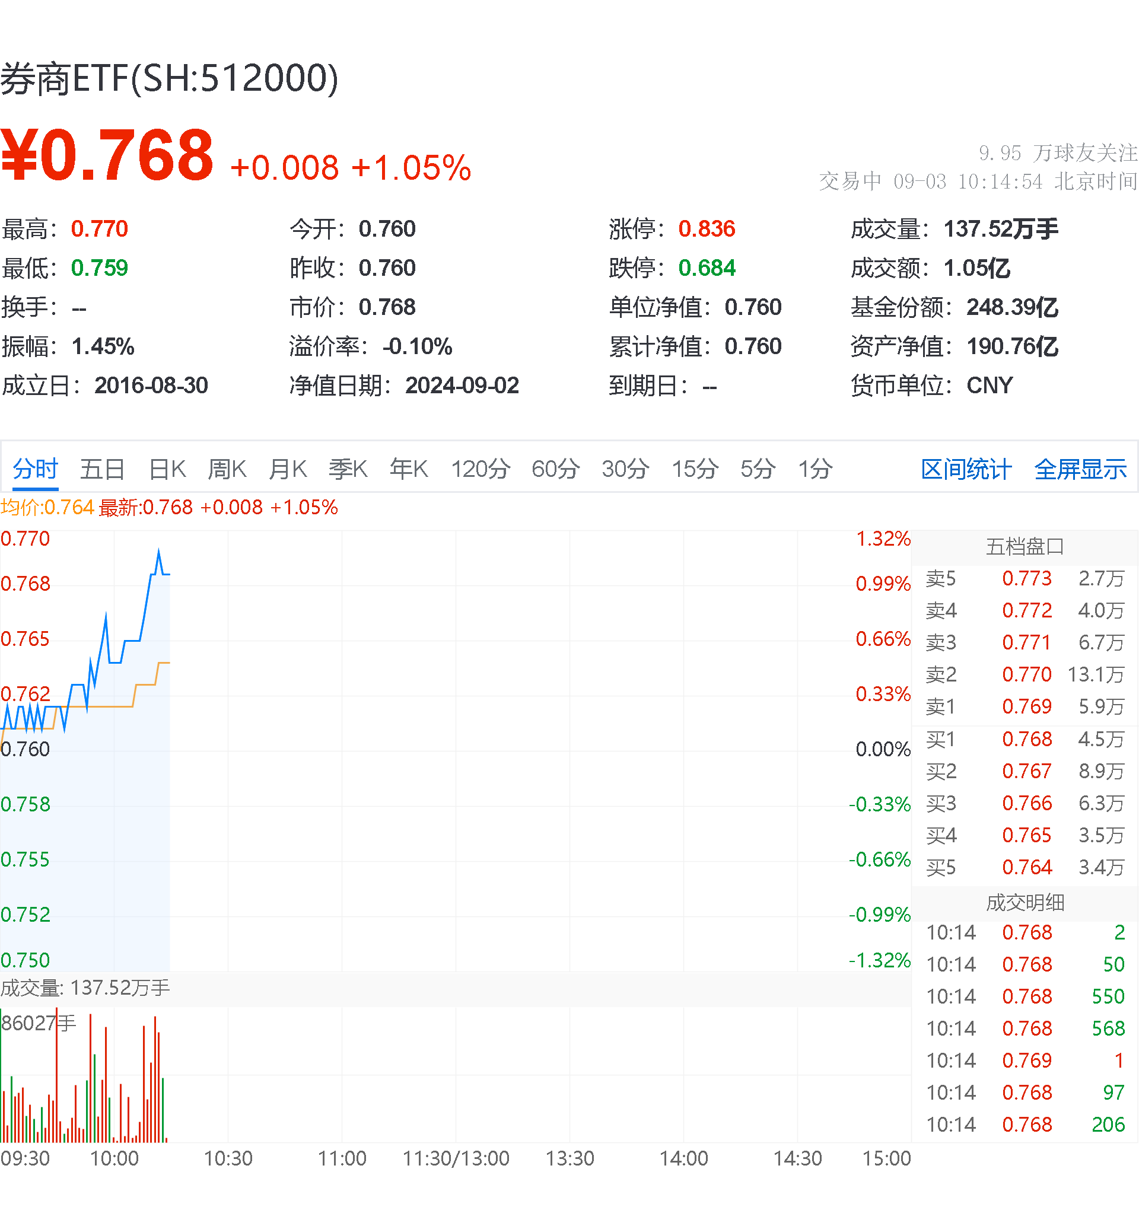Click the 买1 price 0.768 row
The width and height of the screenshot is (1139, 1210).
coord(1029,739)
